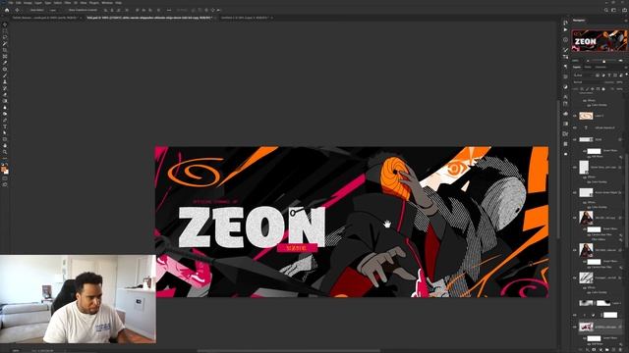
Task: Select the Clone Stamp tool
Action: pyautogui.click(x=5, y=82)
